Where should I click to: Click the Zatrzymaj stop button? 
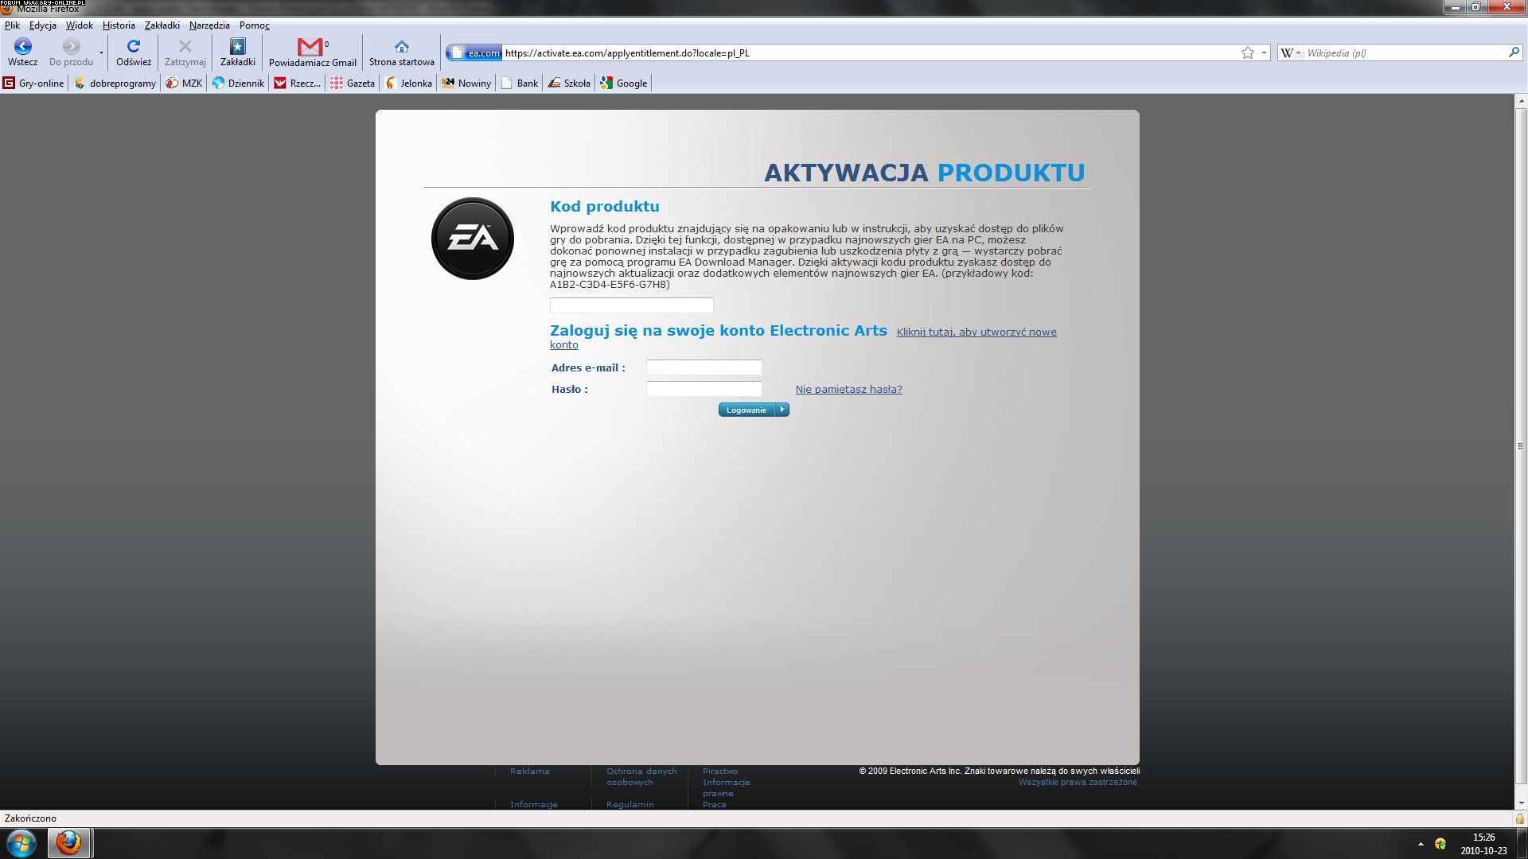pos(185,52)
